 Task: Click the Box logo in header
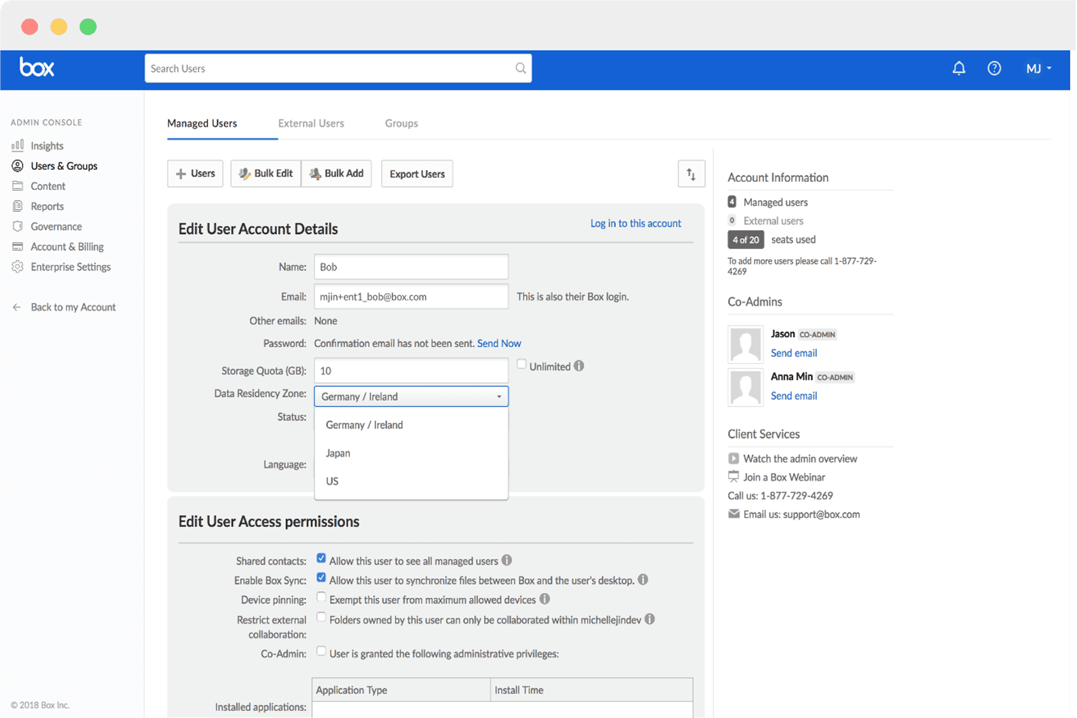coord(37,67)
